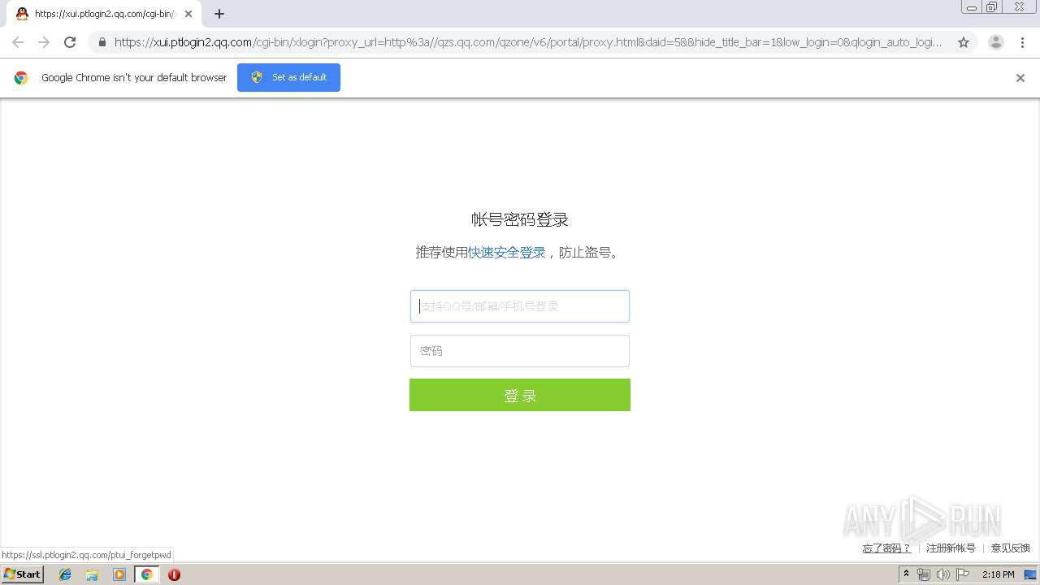Click the 快速安全登录 link
The image size is (1040, 585).
coord(507,253)
